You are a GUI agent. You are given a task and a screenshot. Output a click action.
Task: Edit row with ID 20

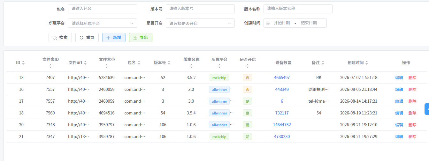[x=399, y=125]
